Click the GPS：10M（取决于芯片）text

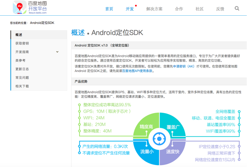tap(107, 112)
